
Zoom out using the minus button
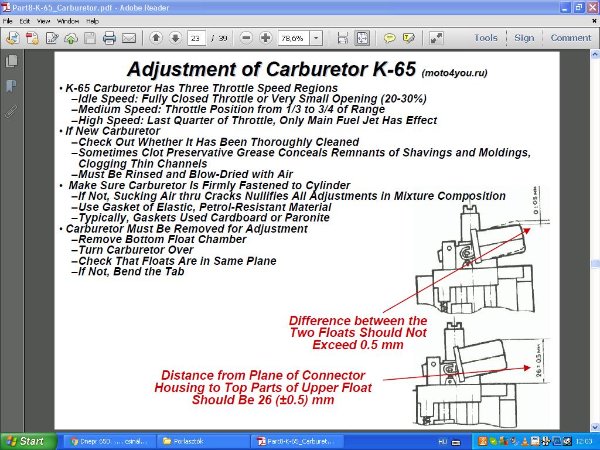[247, 38]
